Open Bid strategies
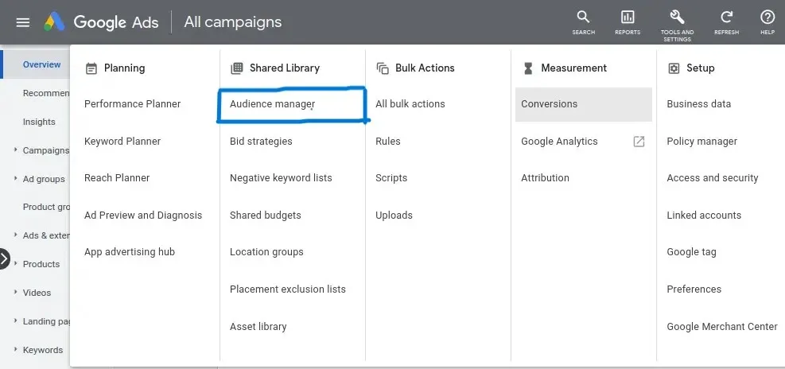The height and width of the screenshot is (369, 785). pyautogui.click(x=261, y=142)
